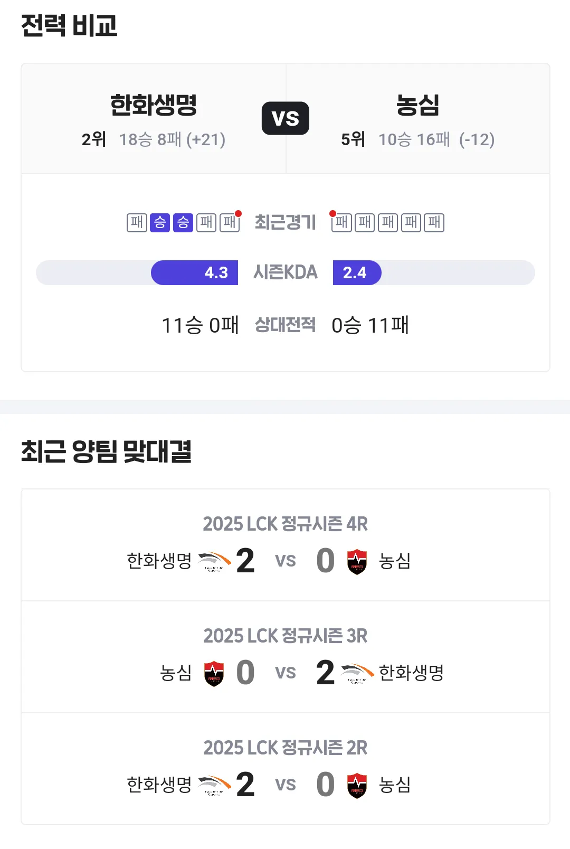Click the 4.3 season KDA bar

coord(194,272)
